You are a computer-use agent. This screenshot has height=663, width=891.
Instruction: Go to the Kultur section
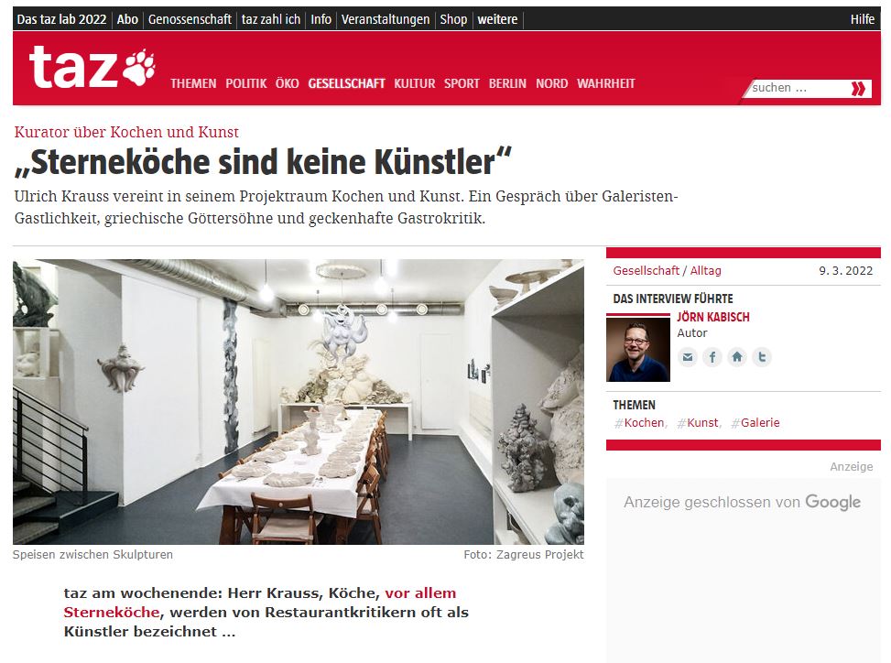click(414, 83)
